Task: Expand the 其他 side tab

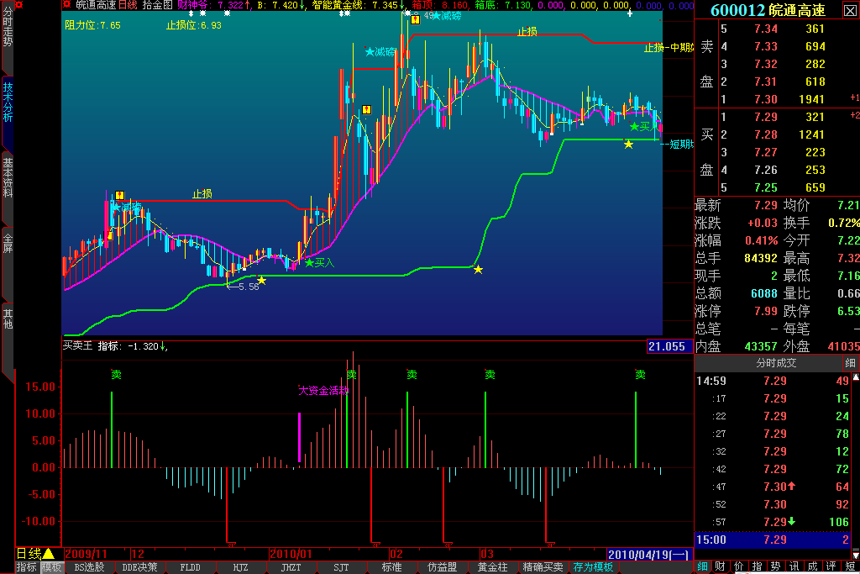Action: click(8, 319)
